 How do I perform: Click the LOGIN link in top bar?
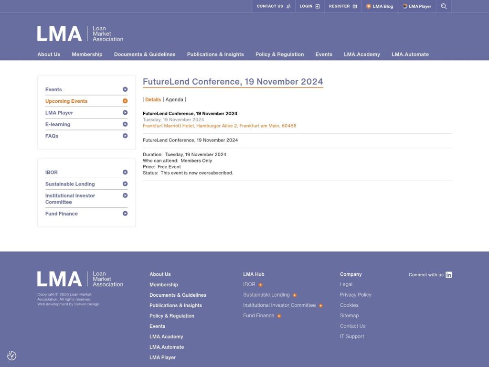309,6
